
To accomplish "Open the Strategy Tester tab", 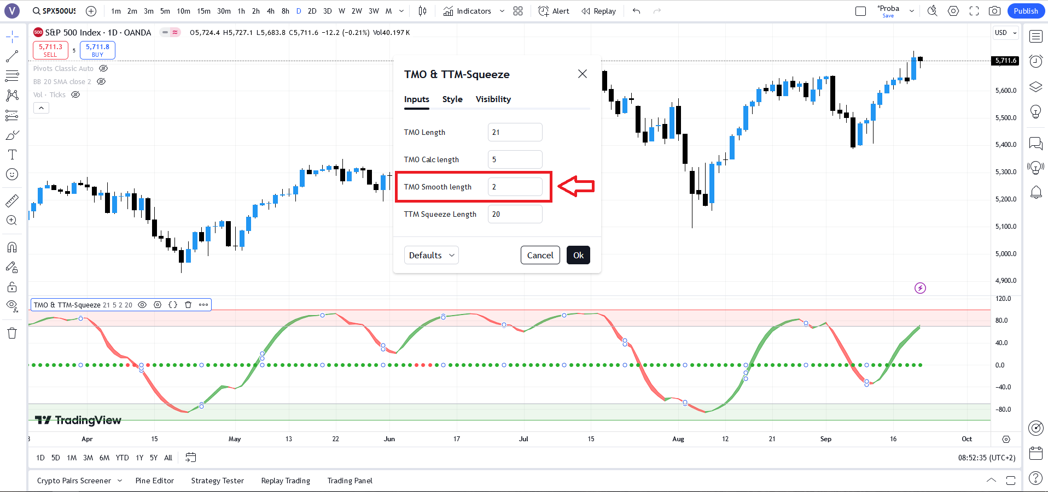I will tap(218, 481).
